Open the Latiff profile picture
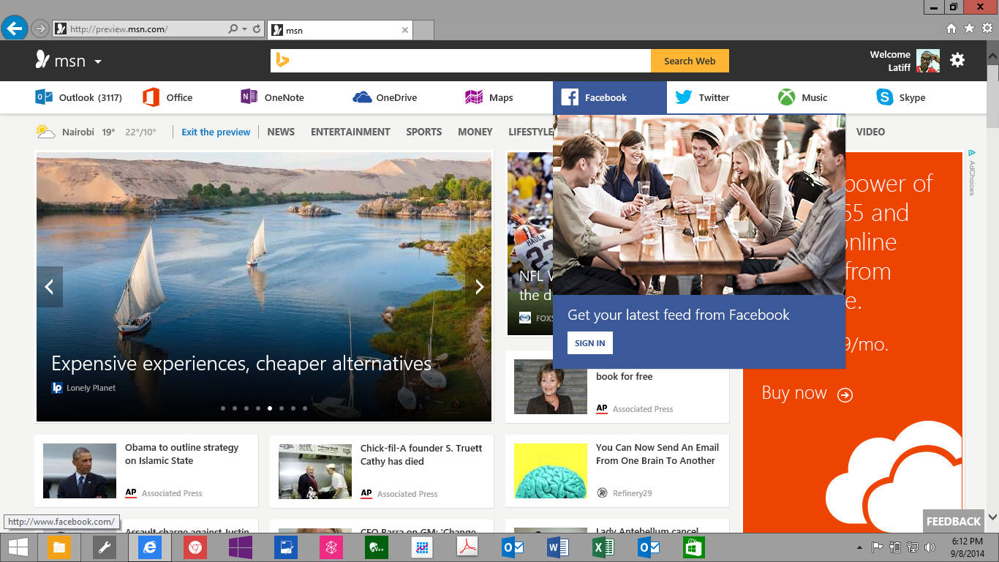This screenshot has width=999, height=562. (x=928, y=61)
